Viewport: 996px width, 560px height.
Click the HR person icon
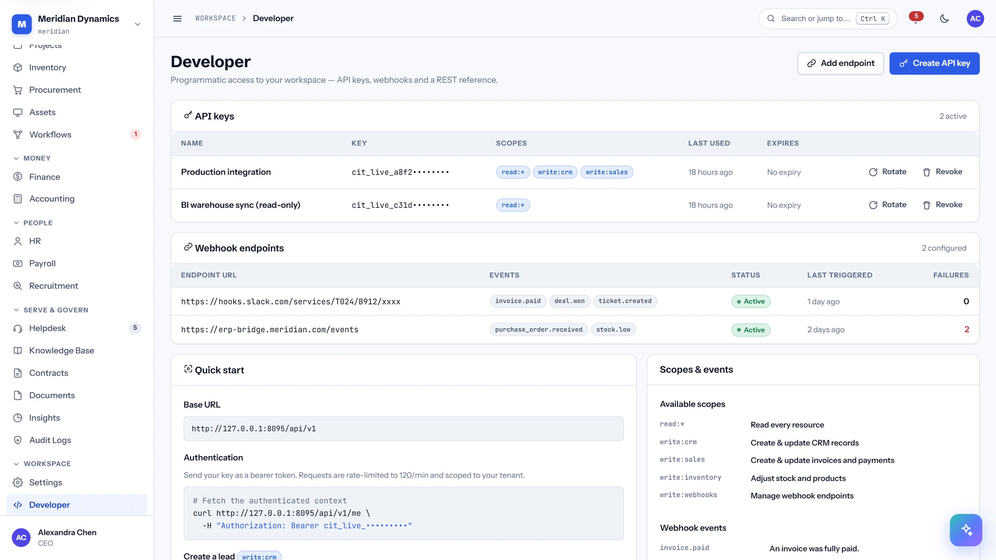pyautogui.click(x=17, y=241)
